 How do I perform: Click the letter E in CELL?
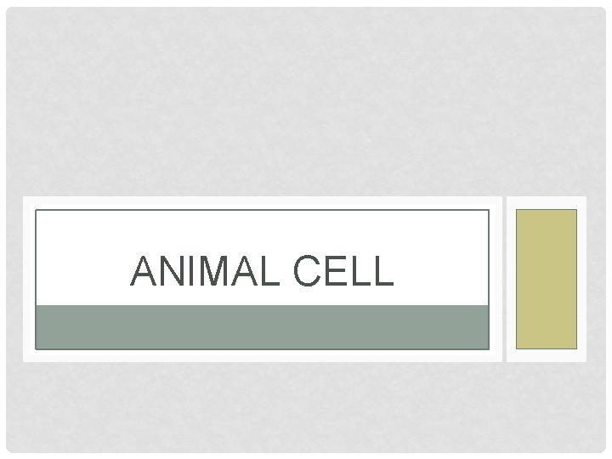[x=337, y=271]
